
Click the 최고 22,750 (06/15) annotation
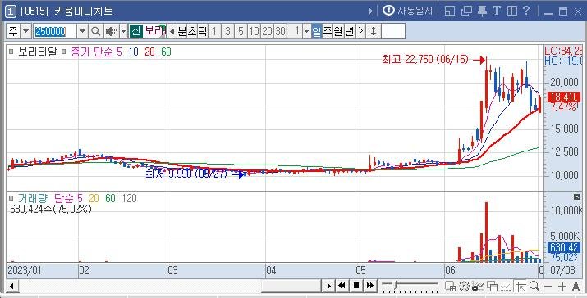point(425,60)
